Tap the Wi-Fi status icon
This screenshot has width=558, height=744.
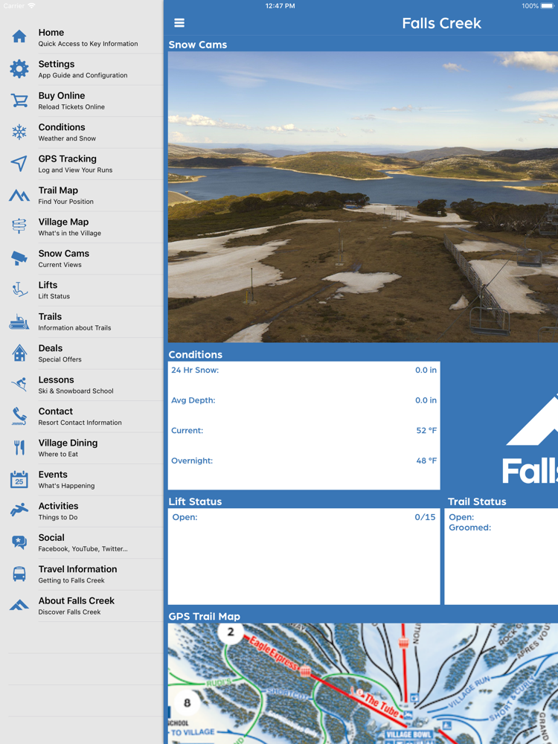31,6
